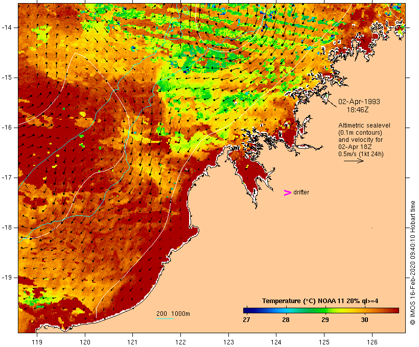Click the longitude axis label '121'

coord(132,342)
